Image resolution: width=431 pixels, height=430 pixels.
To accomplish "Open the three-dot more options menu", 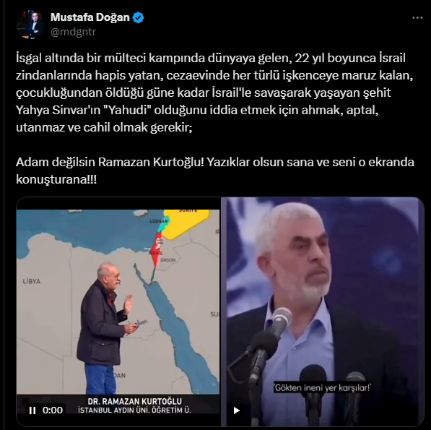I will (417, 17).
